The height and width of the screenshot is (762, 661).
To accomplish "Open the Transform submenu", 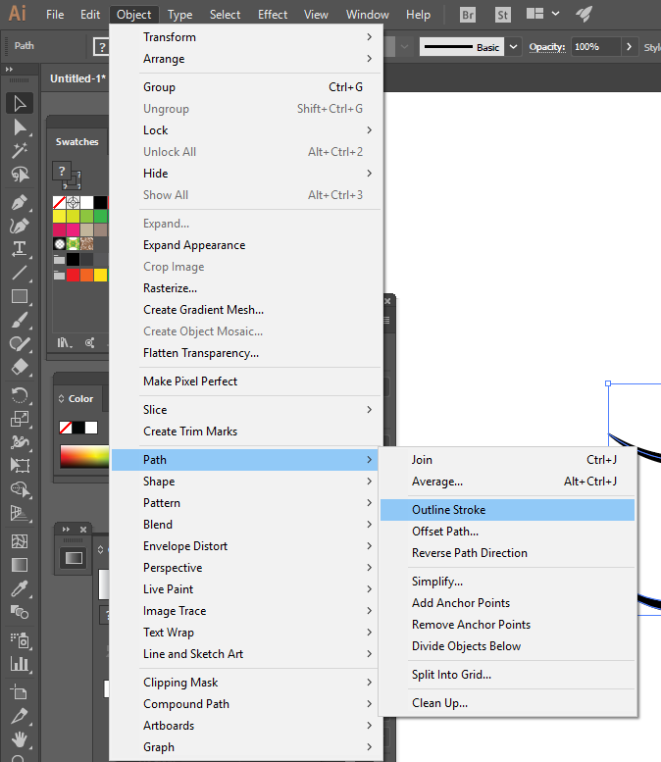I will tap(246, 37).
